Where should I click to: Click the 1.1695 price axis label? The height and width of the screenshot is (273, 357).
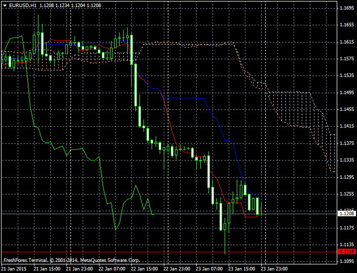tap(347, 8)
